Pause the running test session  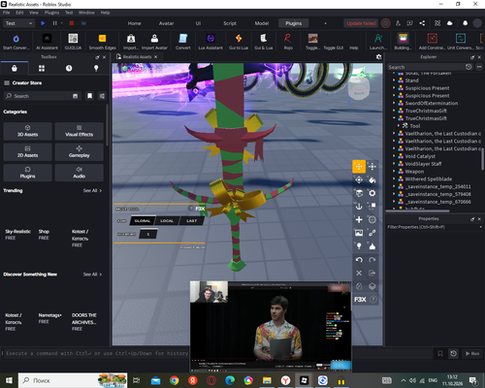pos(54,23)
